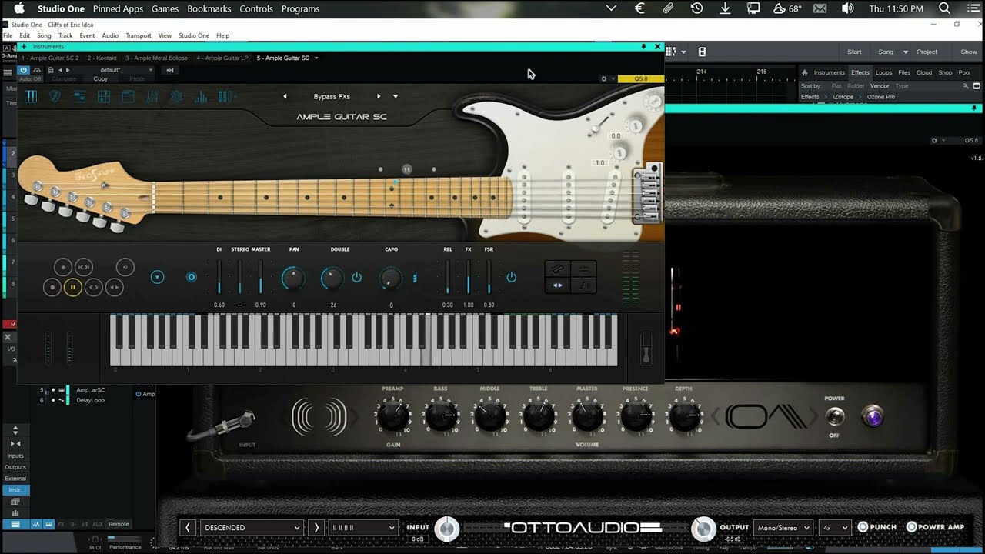The image size is (985, 554).
Task: Click the wrench icon in the browser sort row
Action: tap(966, 86)
